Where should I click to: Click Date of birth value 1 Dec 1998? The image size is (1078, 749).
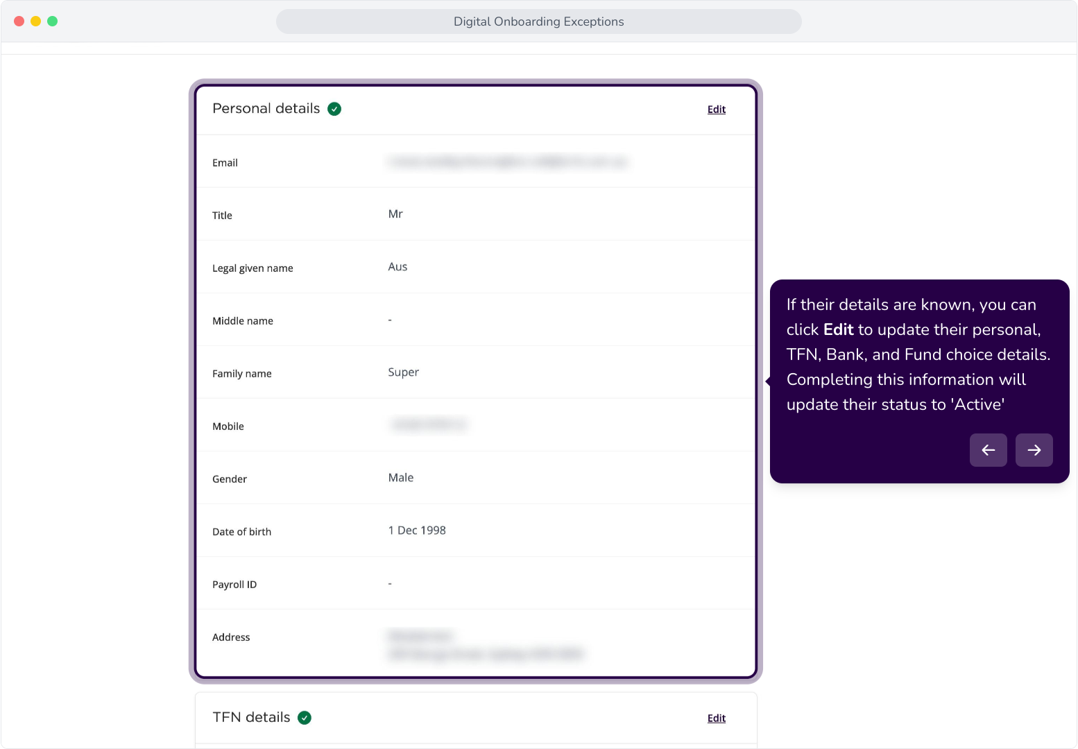pyautogui.click(x=417, y=531)
